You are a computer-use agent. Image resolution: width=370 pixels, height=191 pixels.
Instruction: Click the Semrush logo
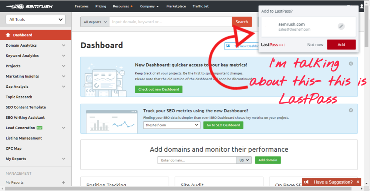(x=30, y=6)
